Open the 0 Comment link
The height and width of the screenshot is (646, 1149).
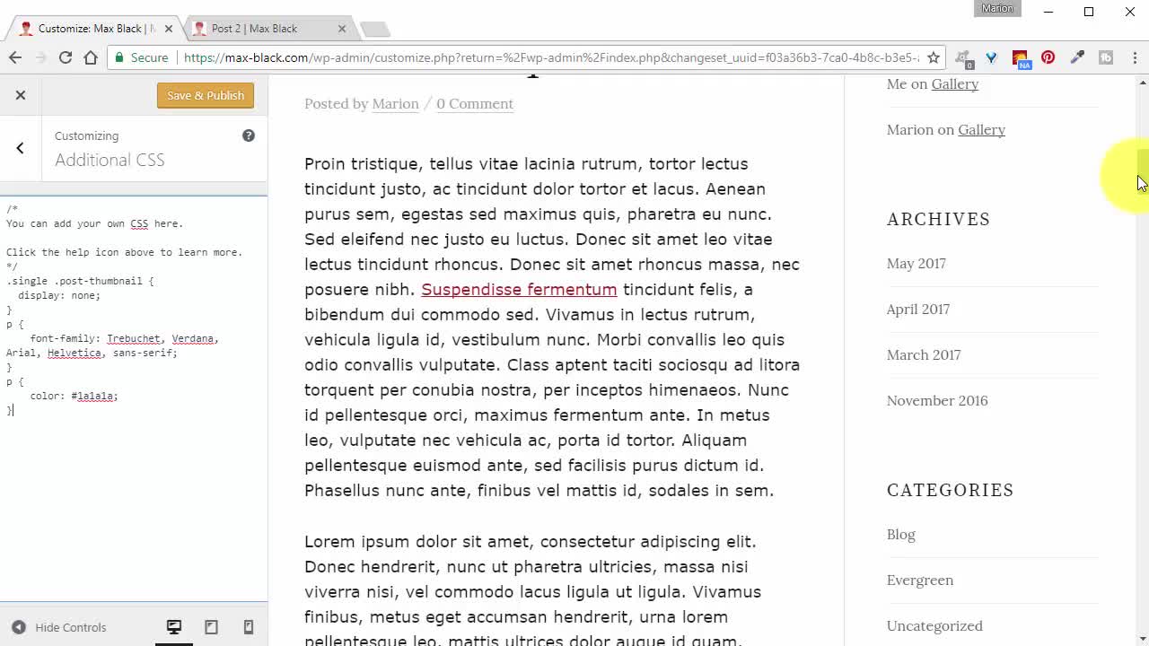475,104
